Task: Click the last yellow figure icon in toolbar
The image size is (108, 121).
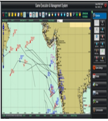Action: click(80, 15)
